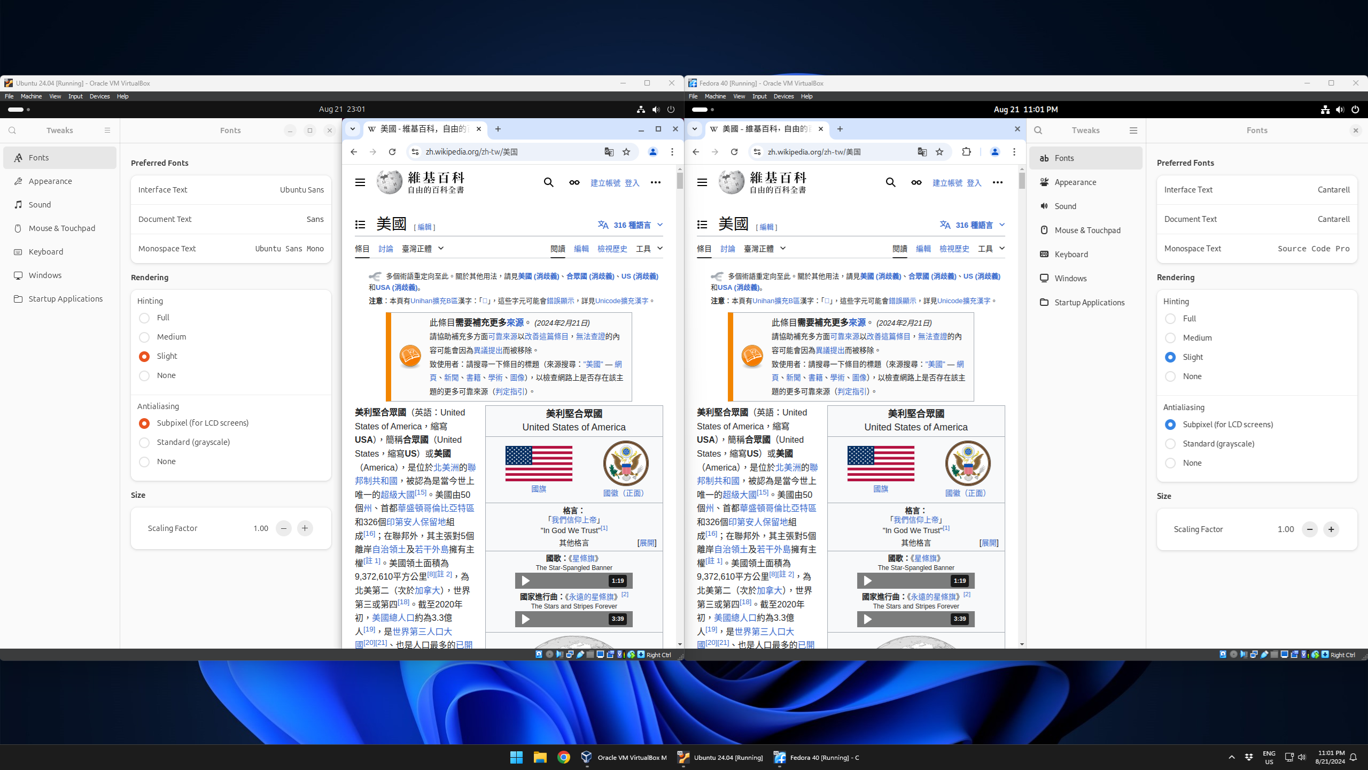Open 工具 tools dropdown in Fedora Wikipedia
The height and width of the screenshot is (770, 1368).
tap(991, 249)
